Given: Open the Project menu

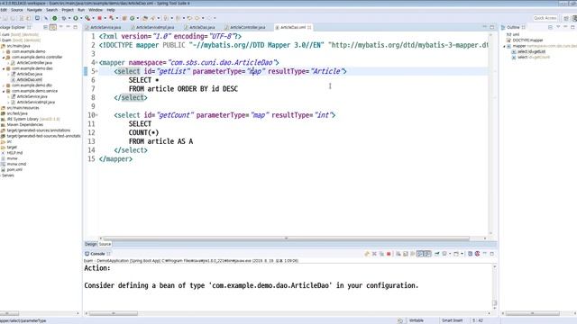Looking at the screenshot, I should point(68,10).
